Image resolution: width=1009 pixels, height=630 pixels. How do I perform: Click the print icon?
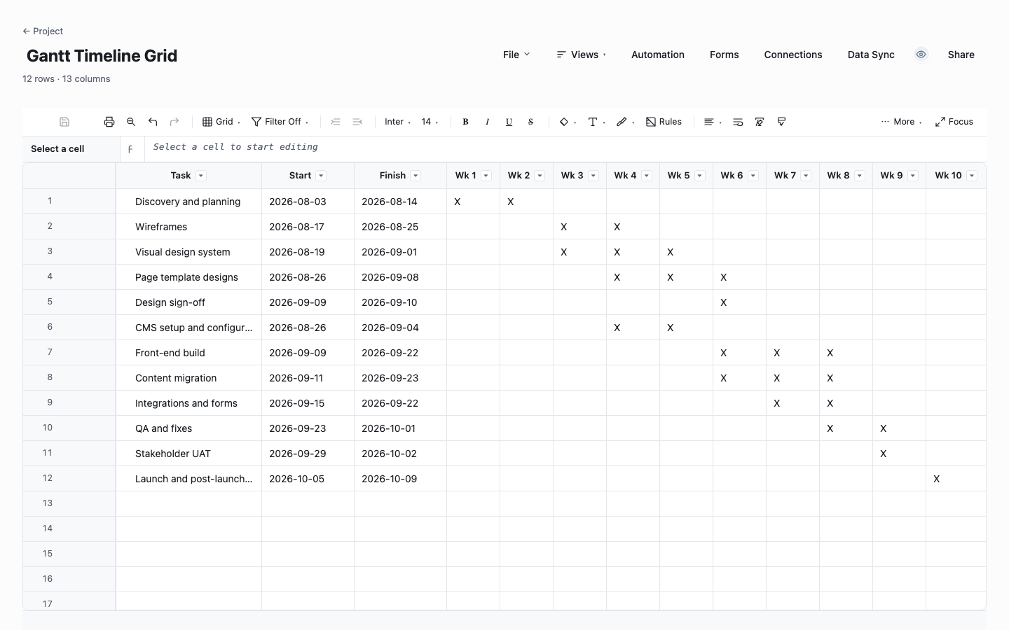coord(109,122)
